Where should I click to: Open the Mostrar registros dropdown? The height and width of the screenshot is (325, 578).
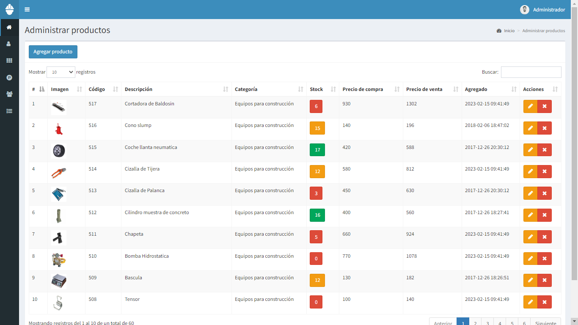[x=61, y=72]
